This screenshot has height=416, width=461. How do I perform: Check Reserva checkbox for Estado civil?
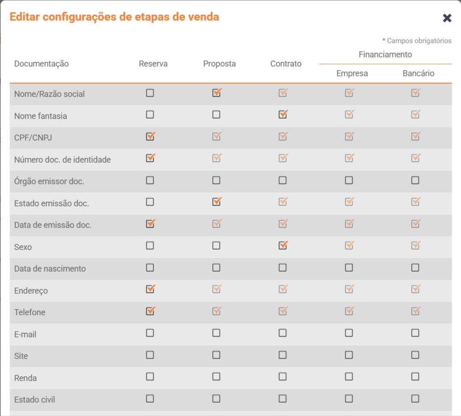tap(150, 399)
